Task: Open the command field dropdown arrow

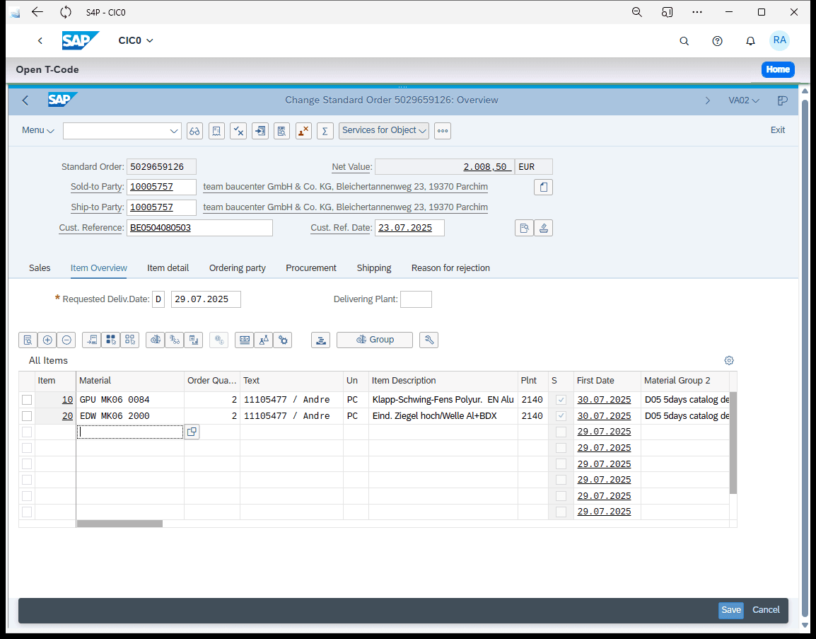Action: [x=174, y=131]
